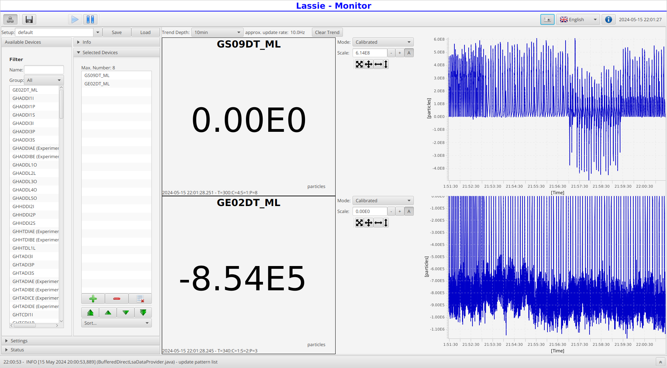Add device with green plus icon
Image resolution: width=667 pixels, height=368 pixels.
point(93,299)
